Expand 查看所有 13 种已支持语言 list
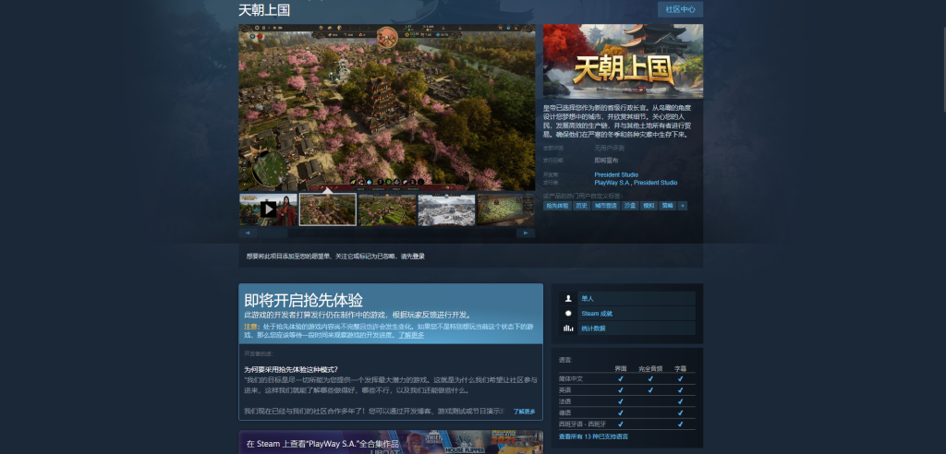Image resolution: width=946 pixels, height=454 pixels. (x=593, y=436)
